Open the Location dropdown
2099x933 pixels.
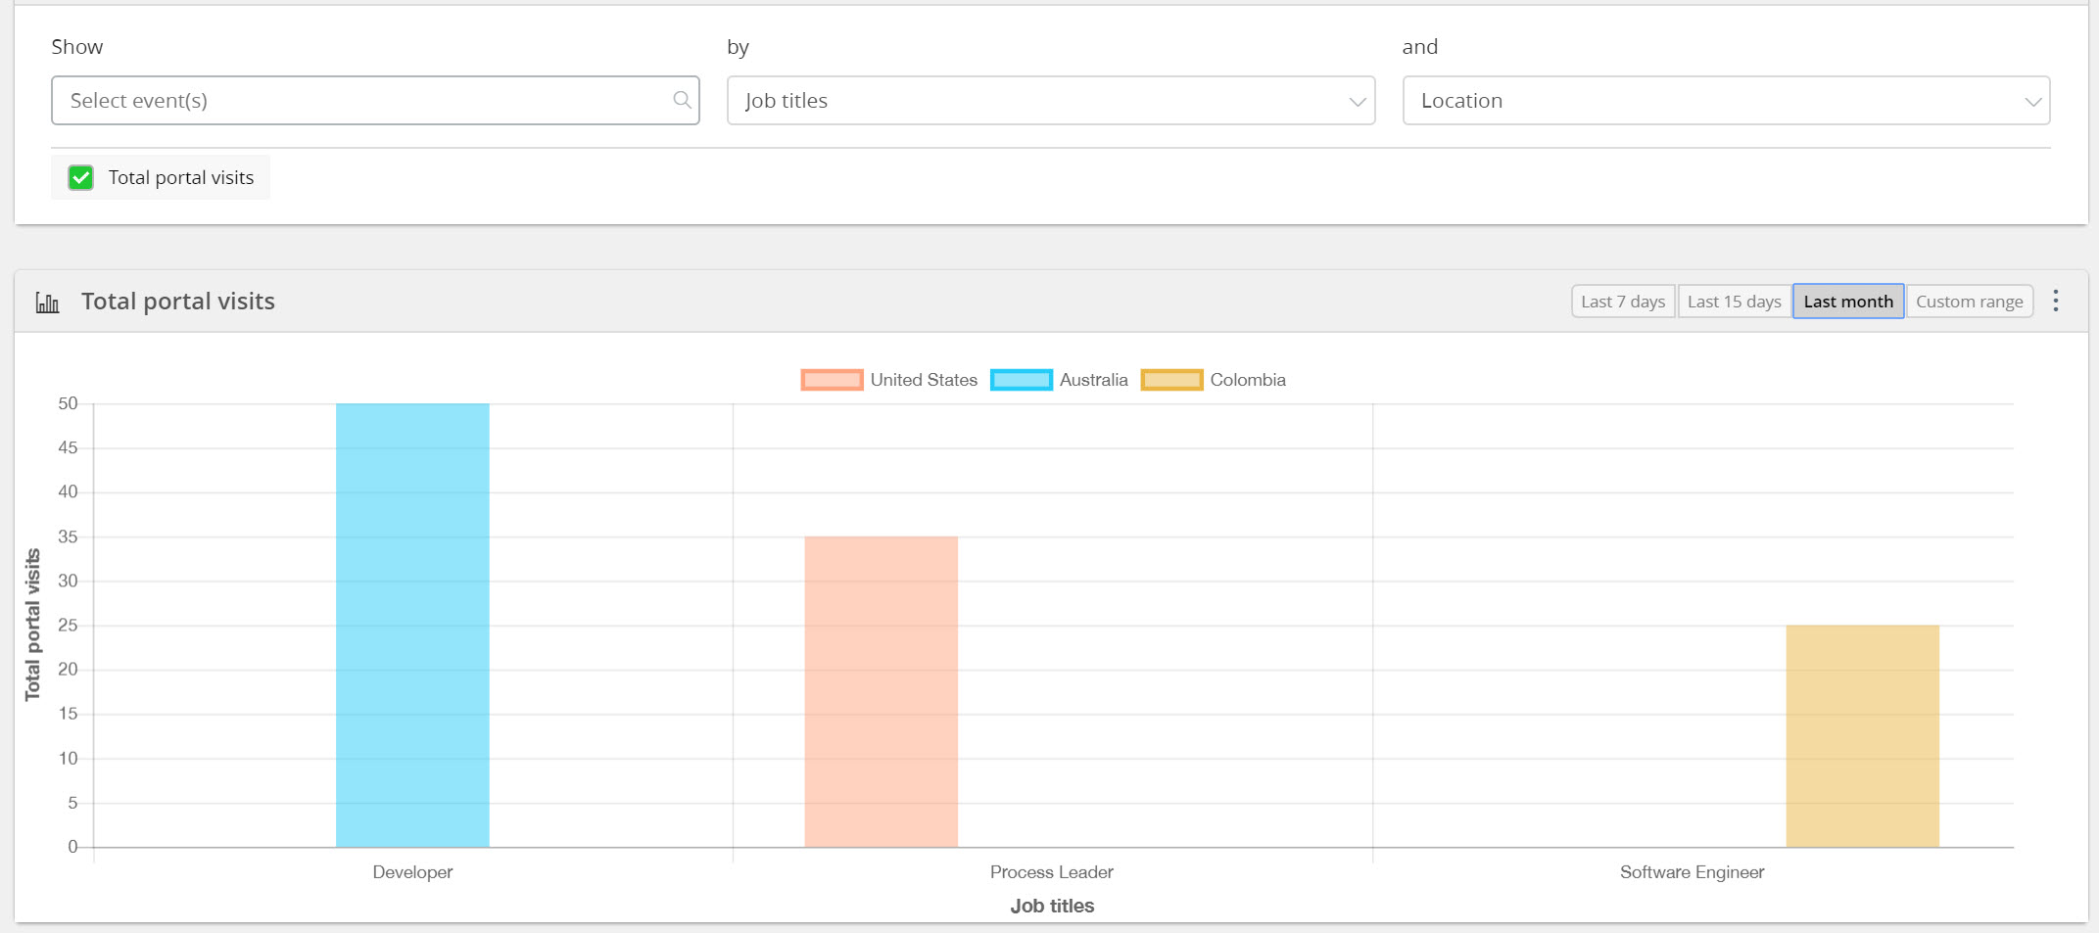coord(1726,100)
